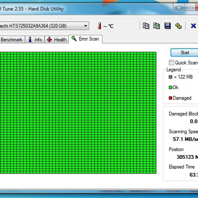
Task: Open the Info tab
Action: click(x=35, y=40)
